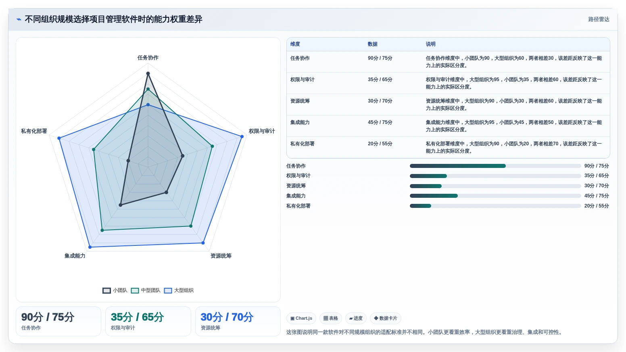The image size is (626, 352).
Task: Click 中型团队 data point on 权限与审计 axis
Action: 212,146
